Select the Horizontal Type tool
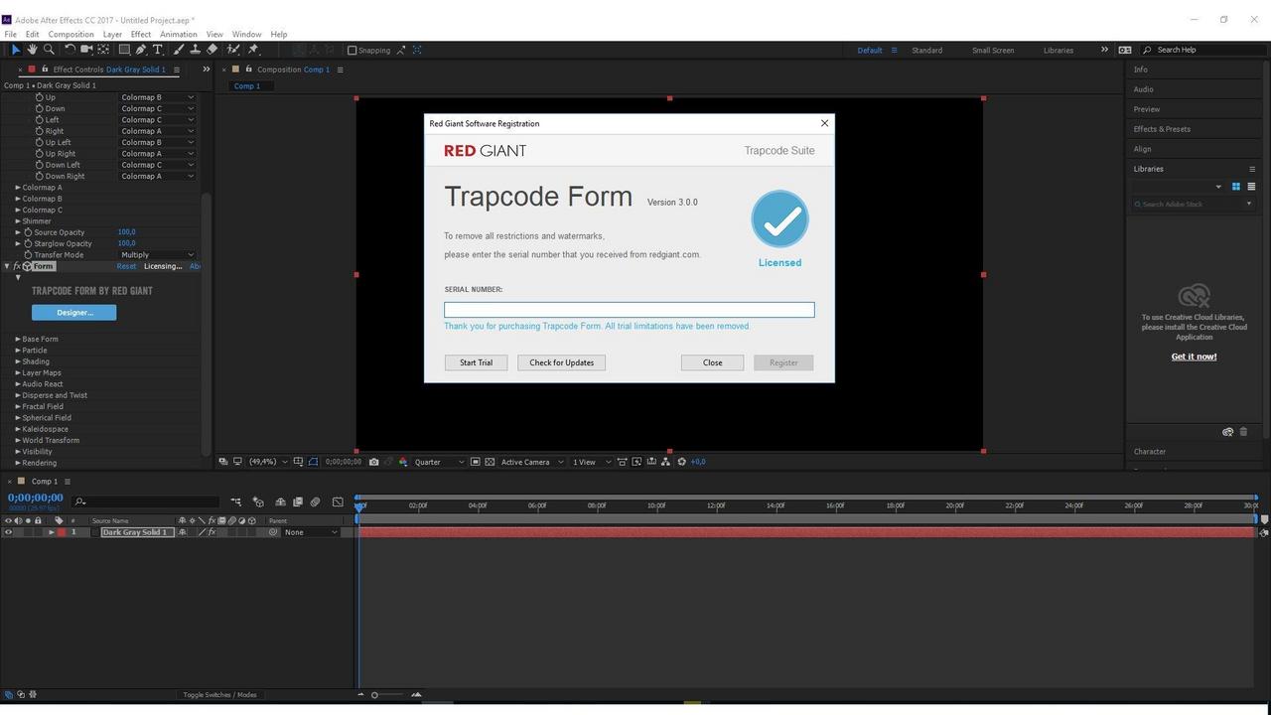Screen dimensions: 1271x715 [x=157, y=50]
